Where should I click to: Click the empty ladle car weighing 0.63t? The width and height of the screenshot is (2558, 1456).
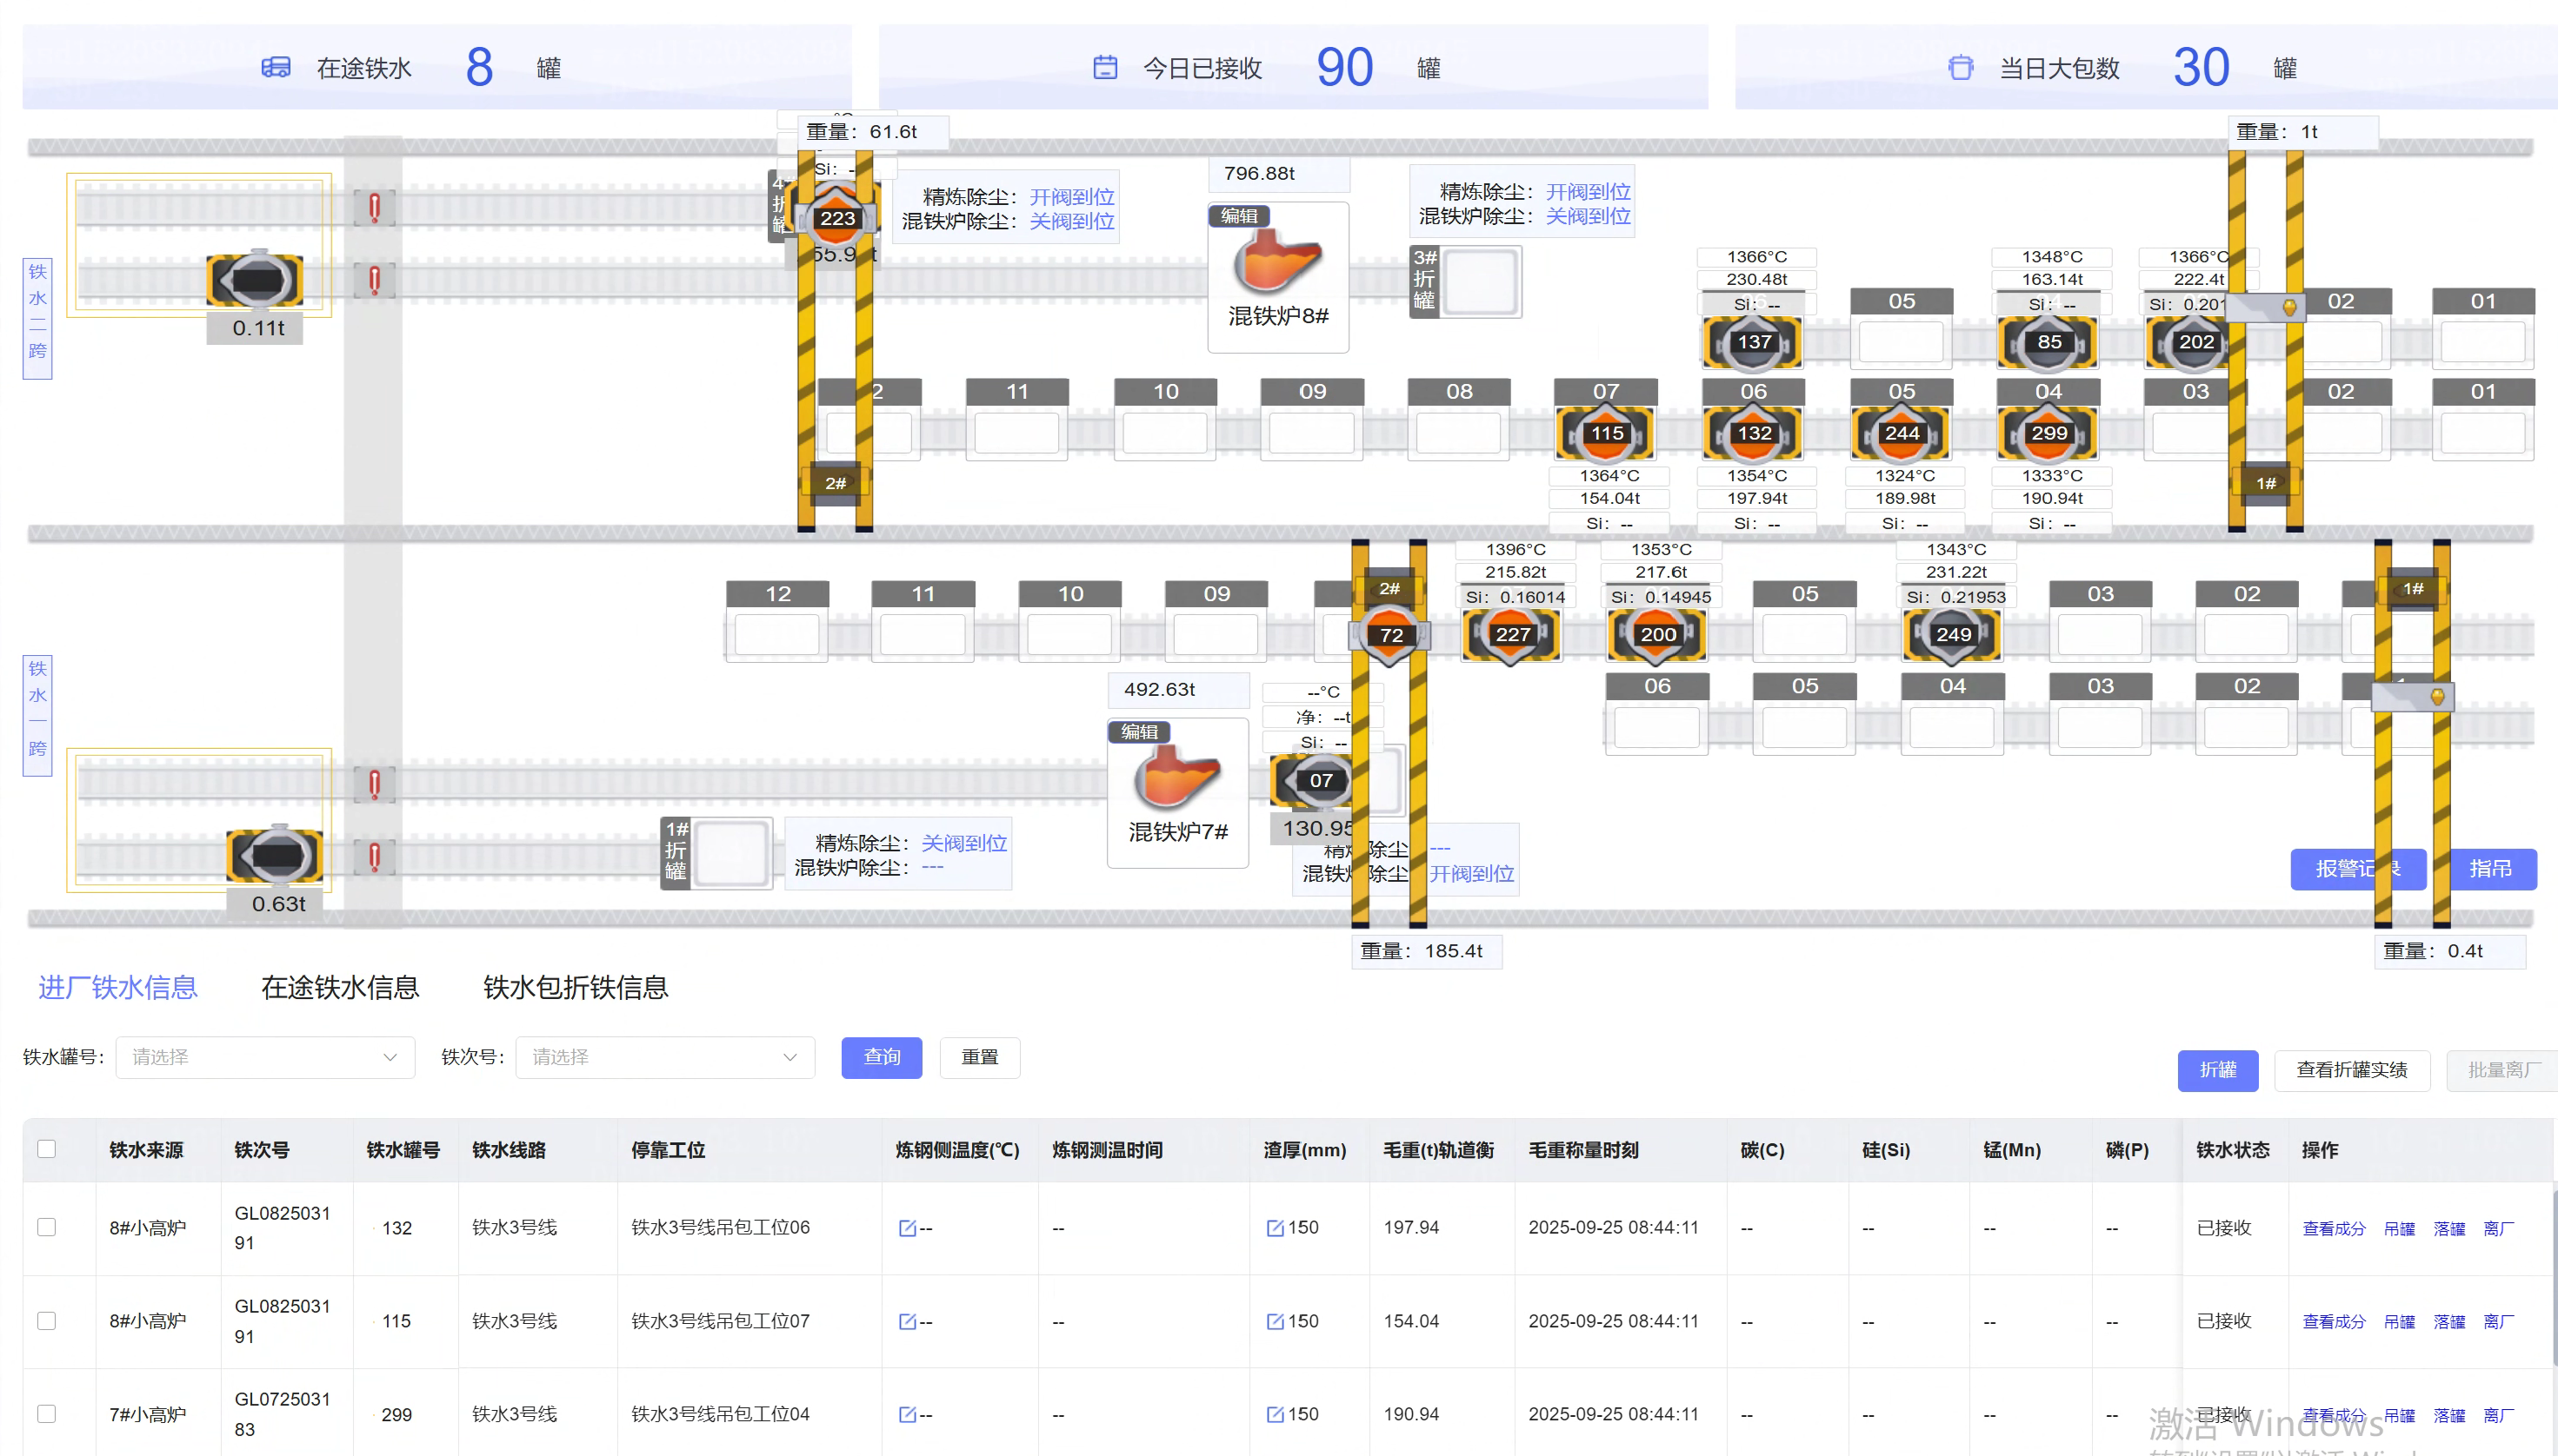pyautogui.click(x=274, y=855)
